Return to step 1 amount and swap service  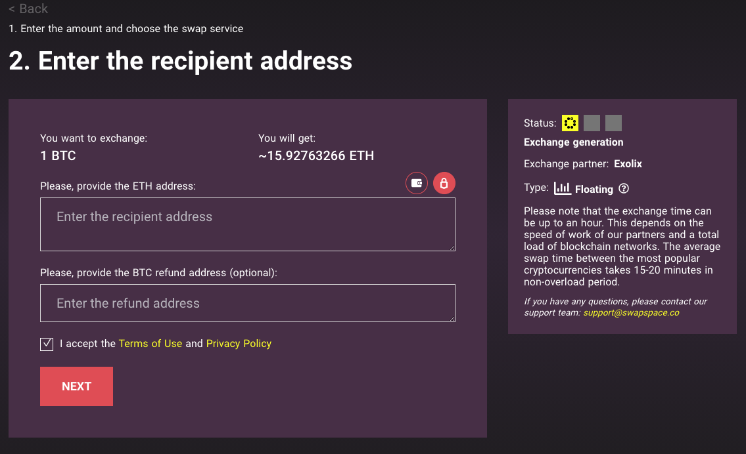pos(126,28)
